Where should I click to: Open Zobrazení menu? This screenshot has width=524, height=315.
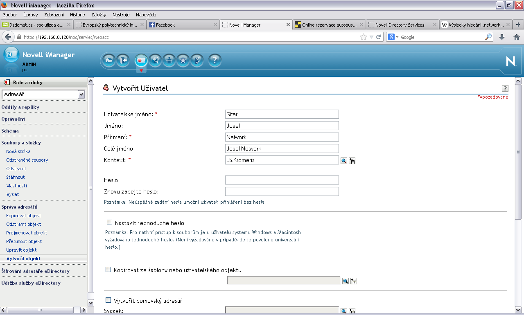click(x=54, y=15)
